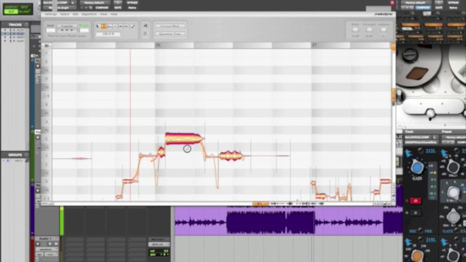Click the Host tempo field in Melodyne

[x=50, y=30]
